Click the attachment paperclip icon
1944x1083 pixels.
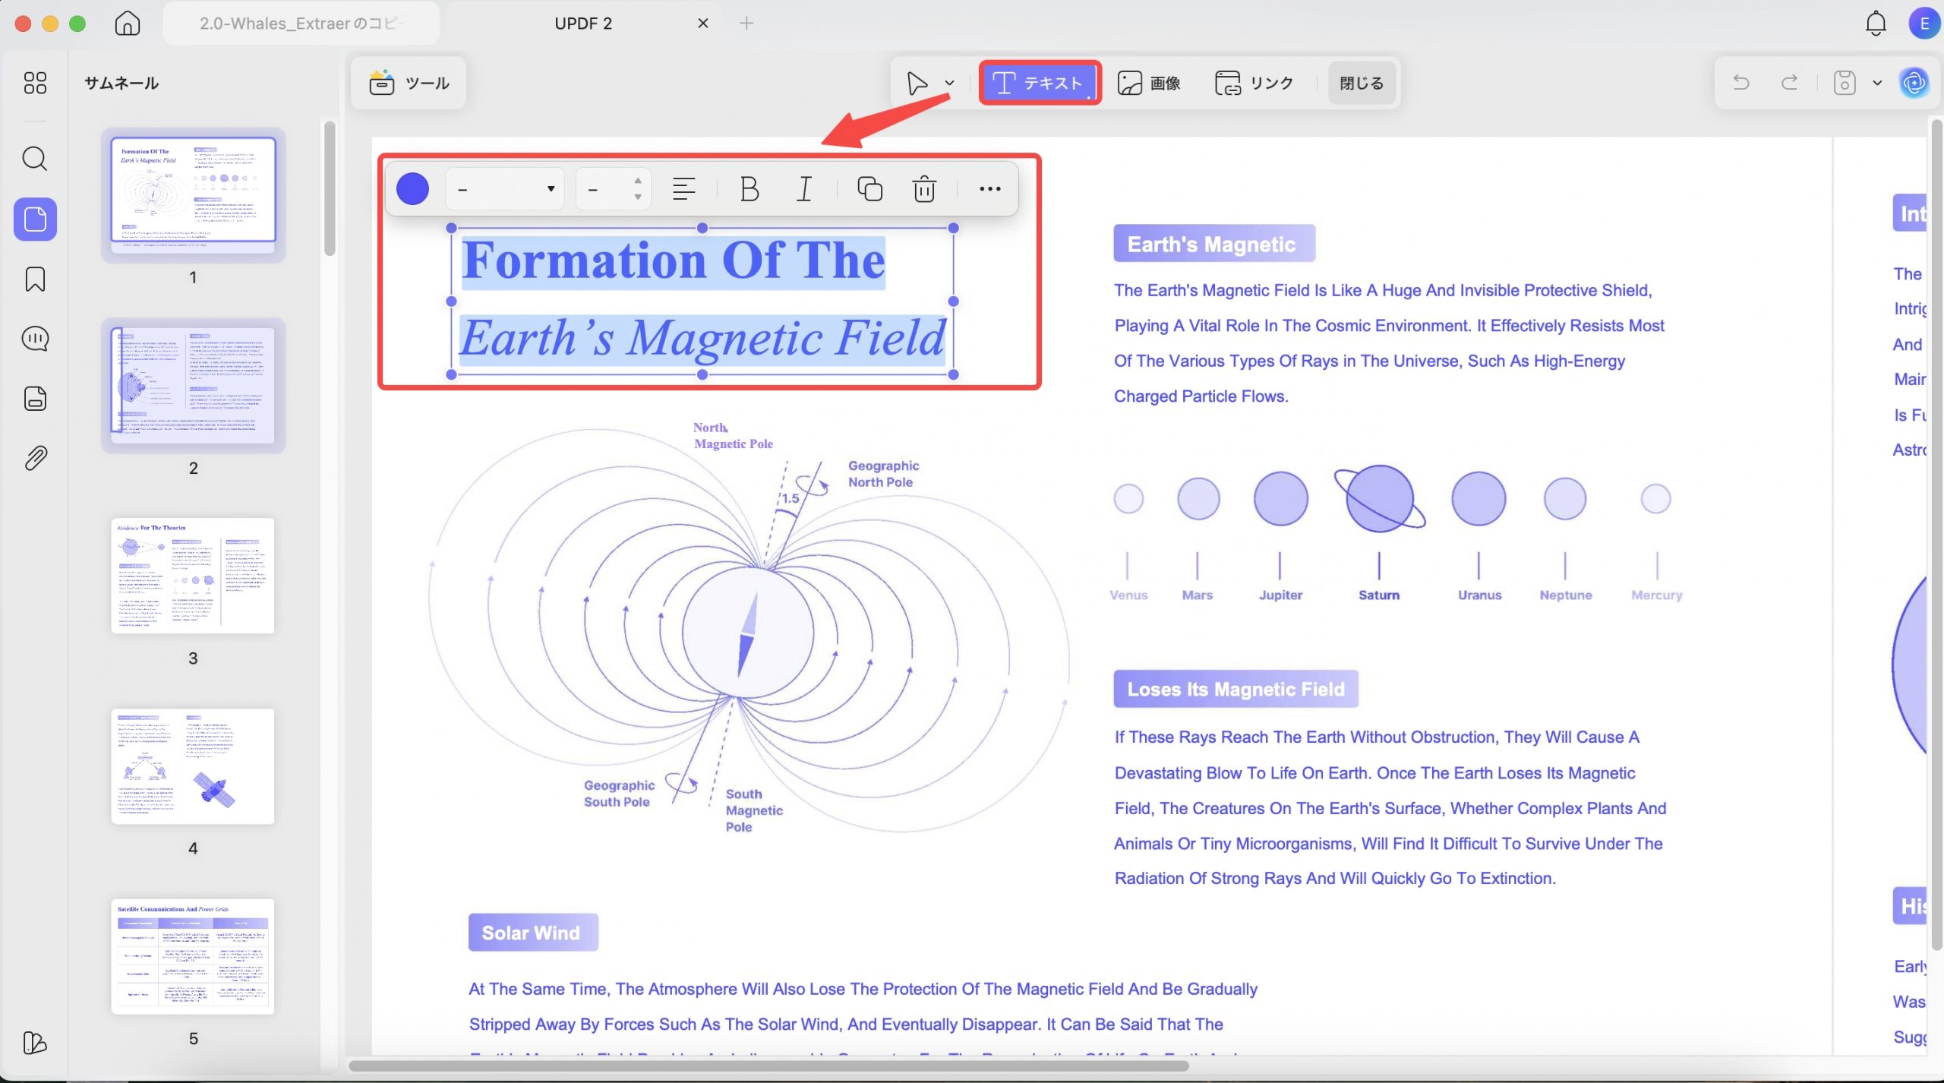pos(35,458)
